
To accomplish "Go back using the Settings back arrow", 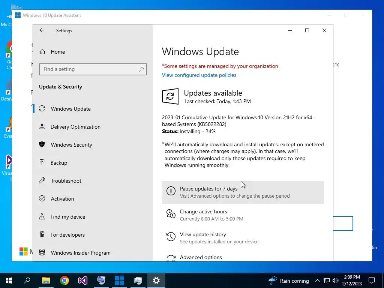I will [42, 30].
